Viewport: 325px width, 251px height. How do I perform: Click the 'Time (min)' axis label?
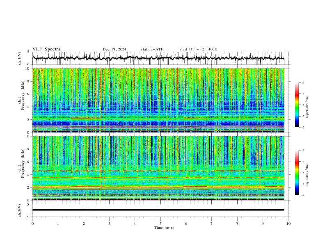(164, 228)
